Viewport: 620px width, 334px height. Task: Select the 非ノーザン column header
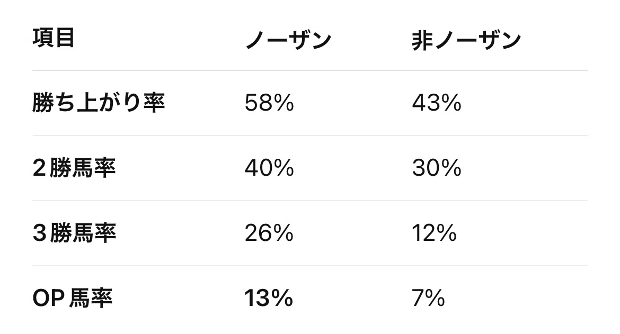466,40
